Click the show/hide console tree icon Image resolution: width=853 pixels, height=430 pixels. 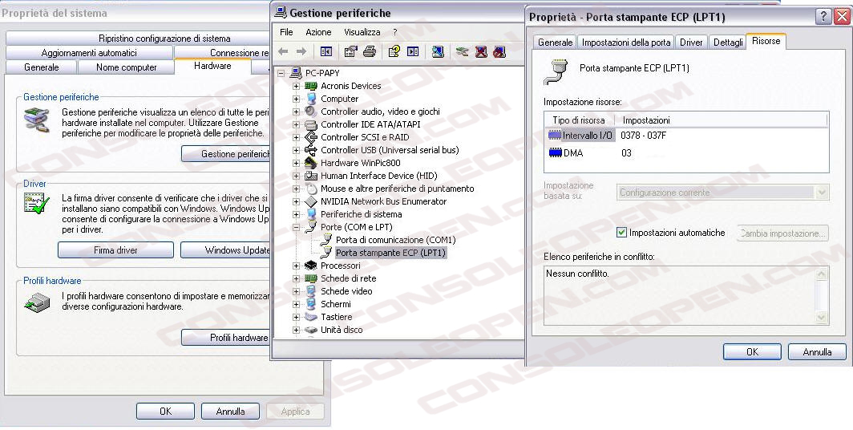[x=326, y=51]
